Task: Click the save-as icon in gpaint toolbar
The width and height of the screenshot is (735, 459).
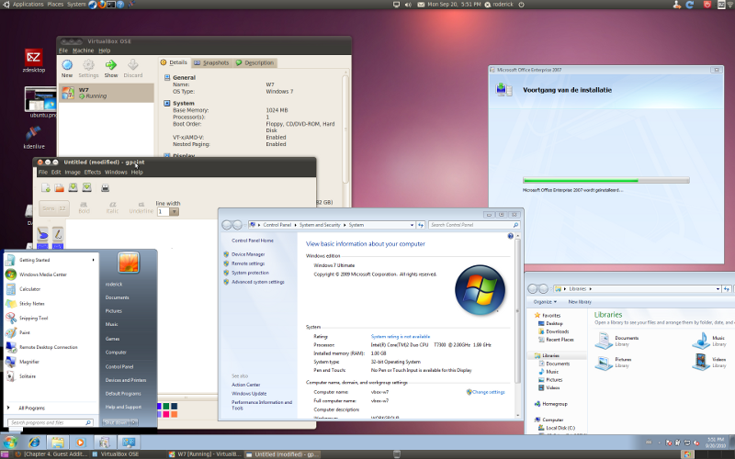Action: (x=86, y=187)
